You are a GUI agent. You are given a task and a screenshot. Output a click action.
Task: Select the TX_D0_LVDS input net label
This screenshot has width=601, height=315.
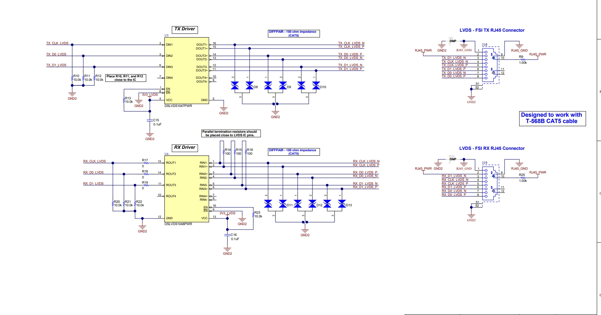[56, 54]
